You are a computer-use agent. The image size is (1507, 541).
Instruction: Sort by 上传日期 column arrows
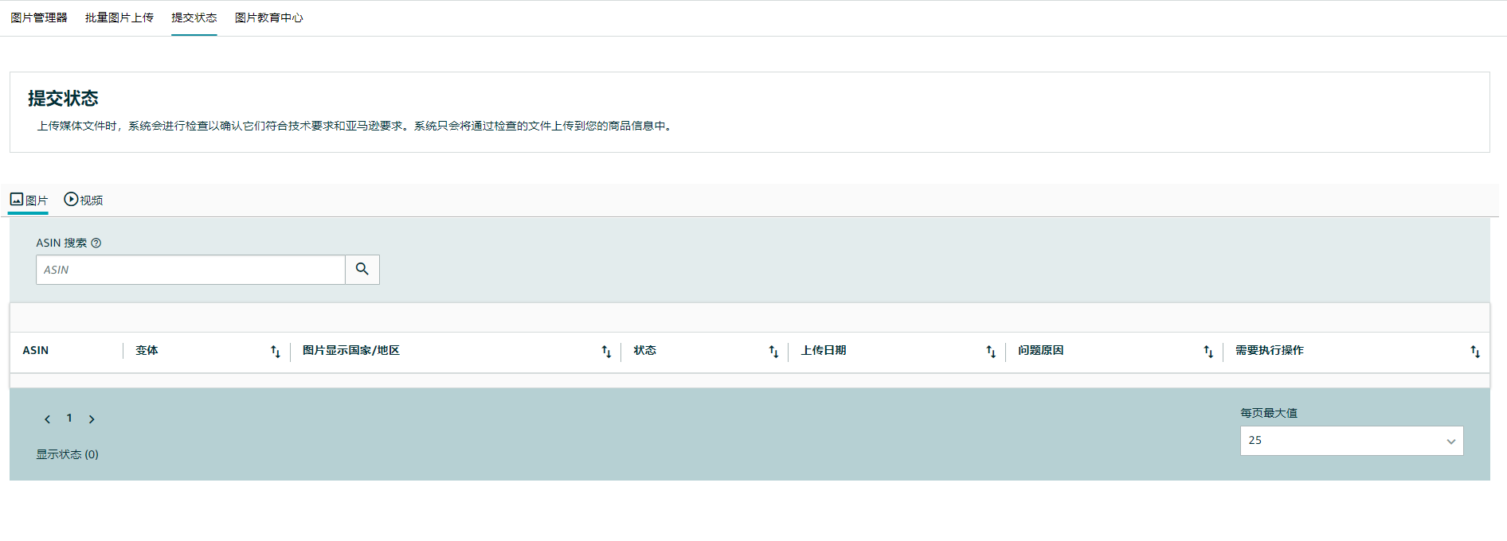991,352
